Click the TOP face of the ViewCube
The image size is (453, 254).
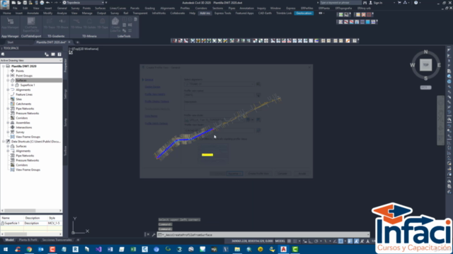[425, 65]
